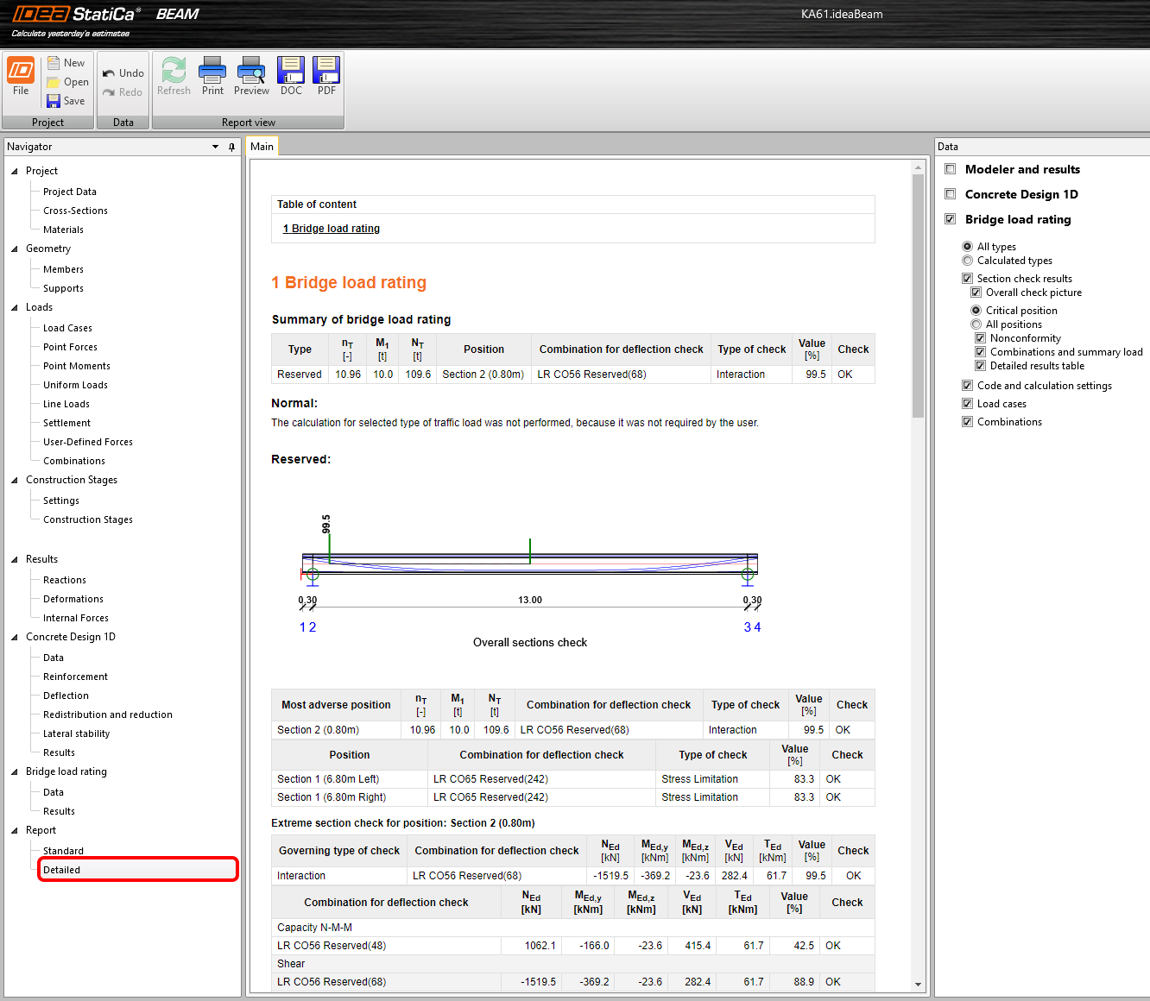
Task: Collapse the Concrete Design 1D node
Action: [15, 637]
